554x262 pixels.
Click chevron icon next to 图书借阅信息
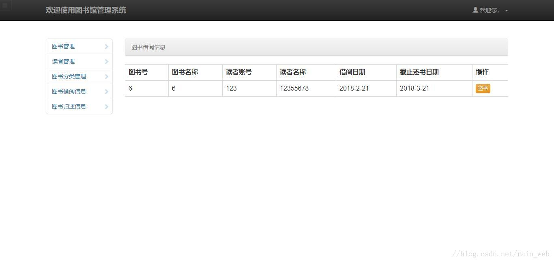[107, 91]
